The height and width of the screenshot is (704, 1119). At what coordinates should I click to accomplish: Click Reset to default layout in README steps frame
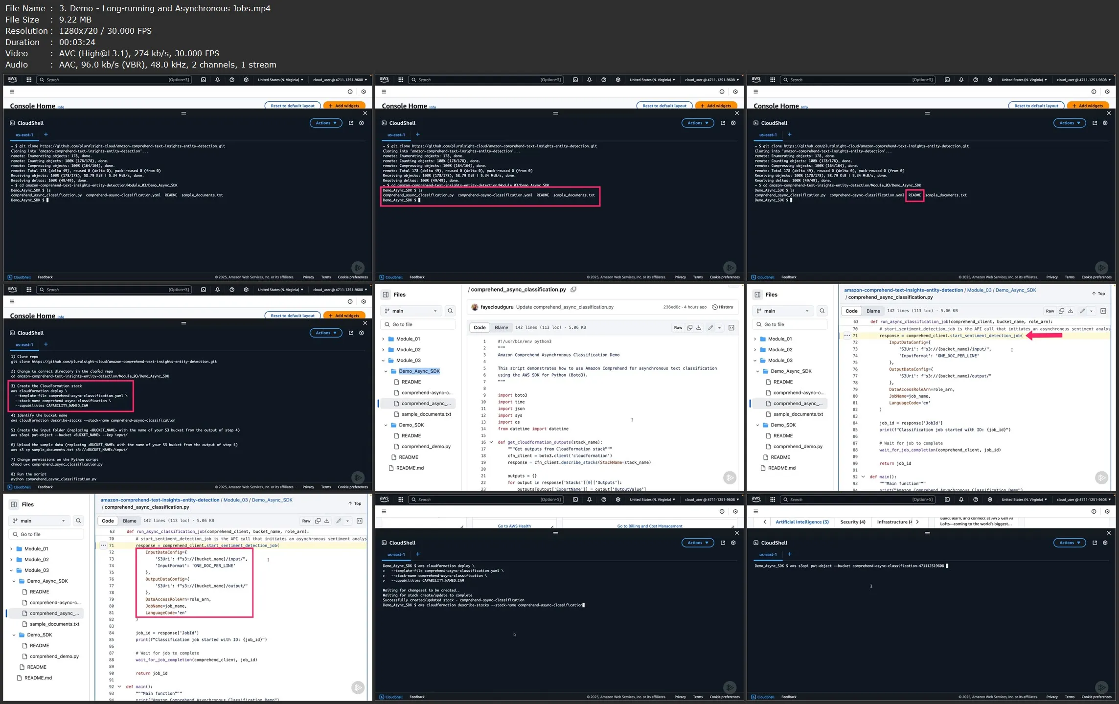point(293,316)
